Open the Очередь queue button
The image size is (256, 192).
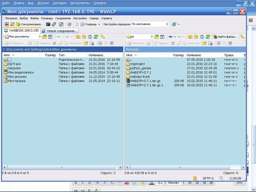[x=89, y=24]
